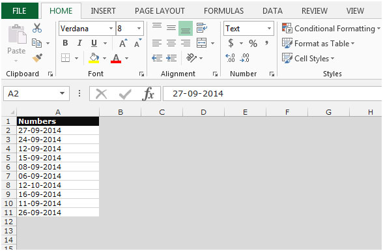The image size is (383, 251).
Task: Open the Name Box dropdown arrow
Action: tap(62, 93)
